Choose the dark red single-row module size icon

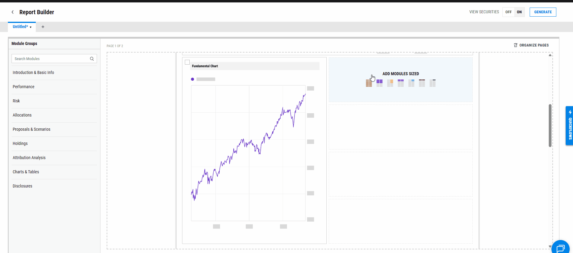click(422, 83)
